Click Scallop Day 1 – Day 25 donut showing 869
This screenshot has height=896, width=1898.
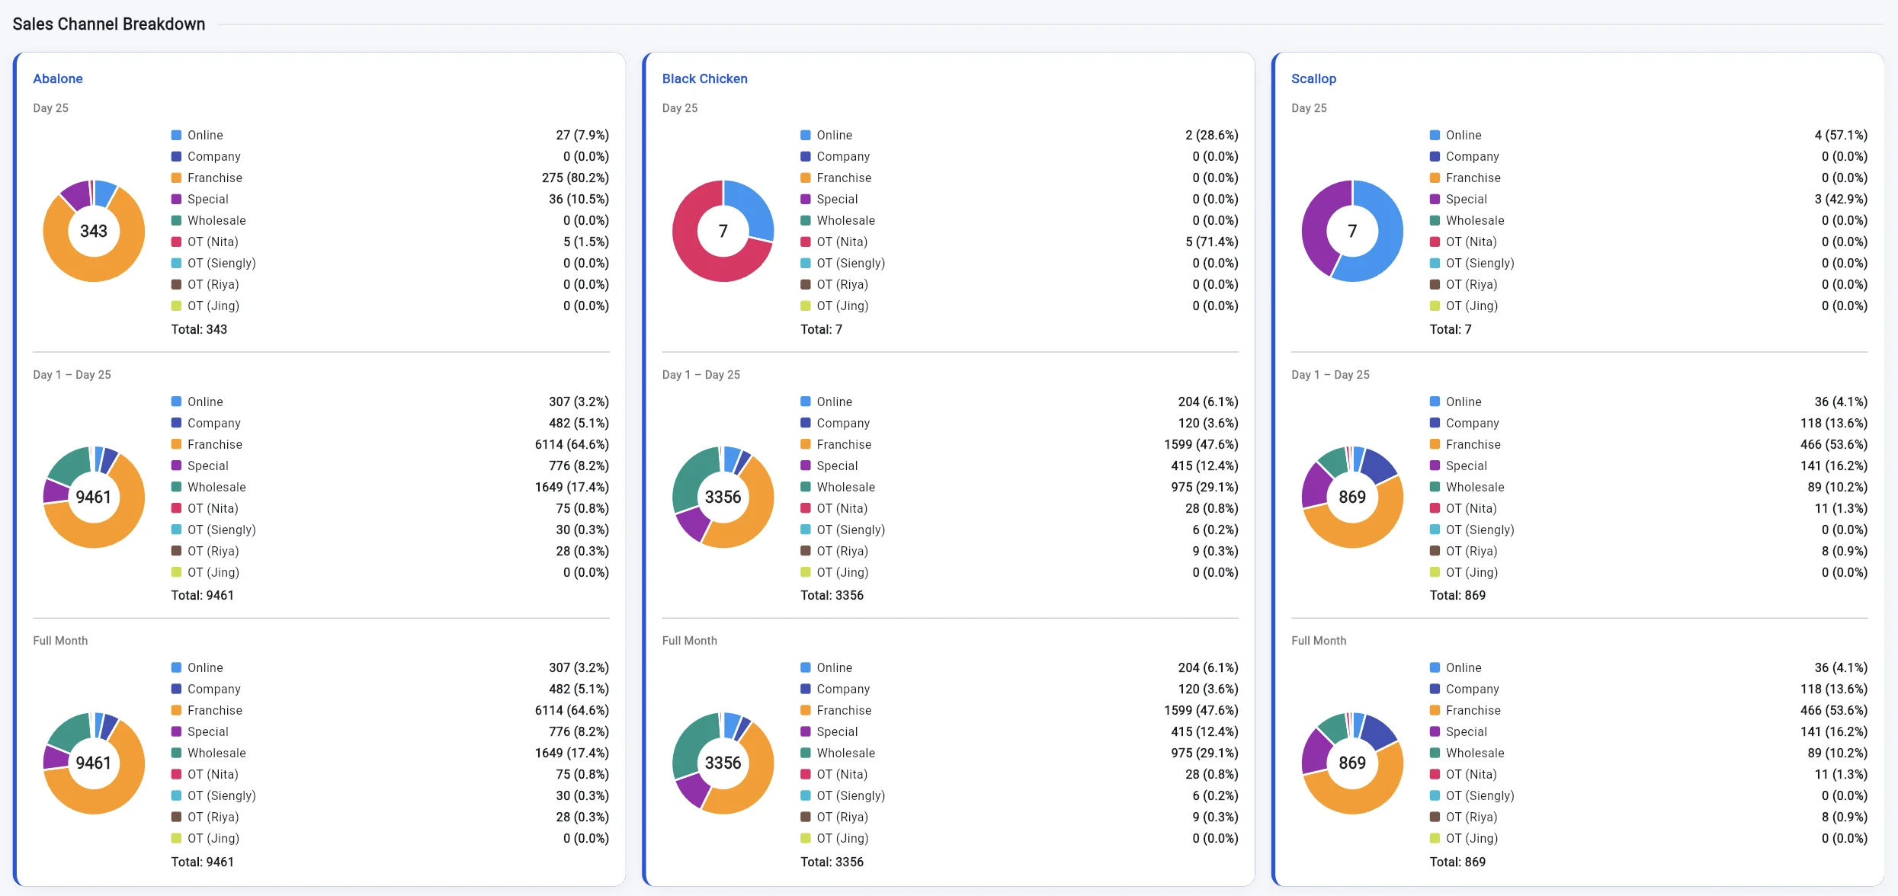click(x=1352, y=497)
